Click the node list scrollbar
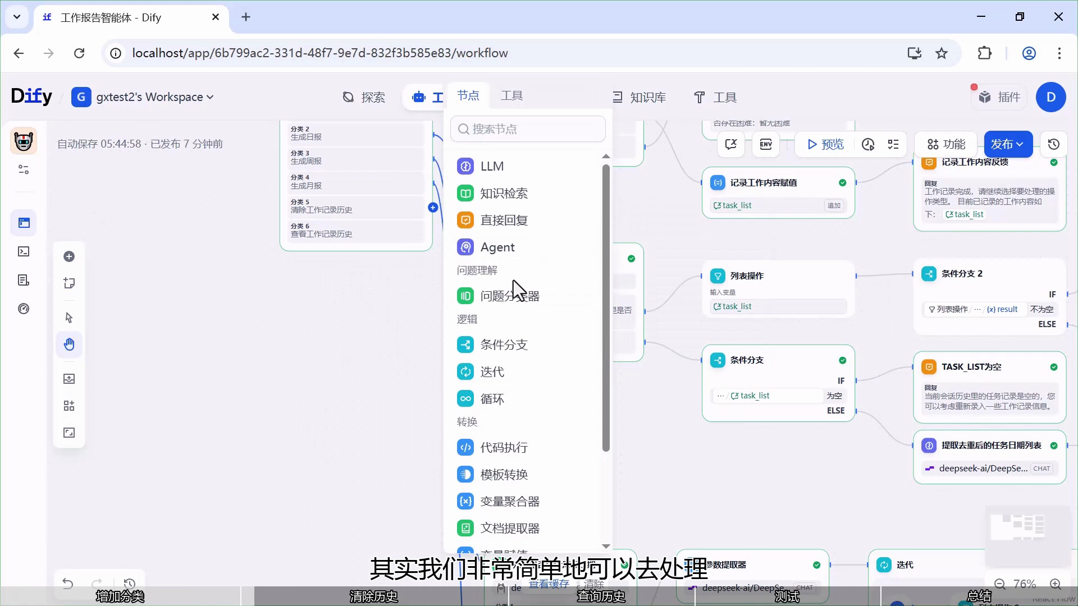 tap(606, 308)
